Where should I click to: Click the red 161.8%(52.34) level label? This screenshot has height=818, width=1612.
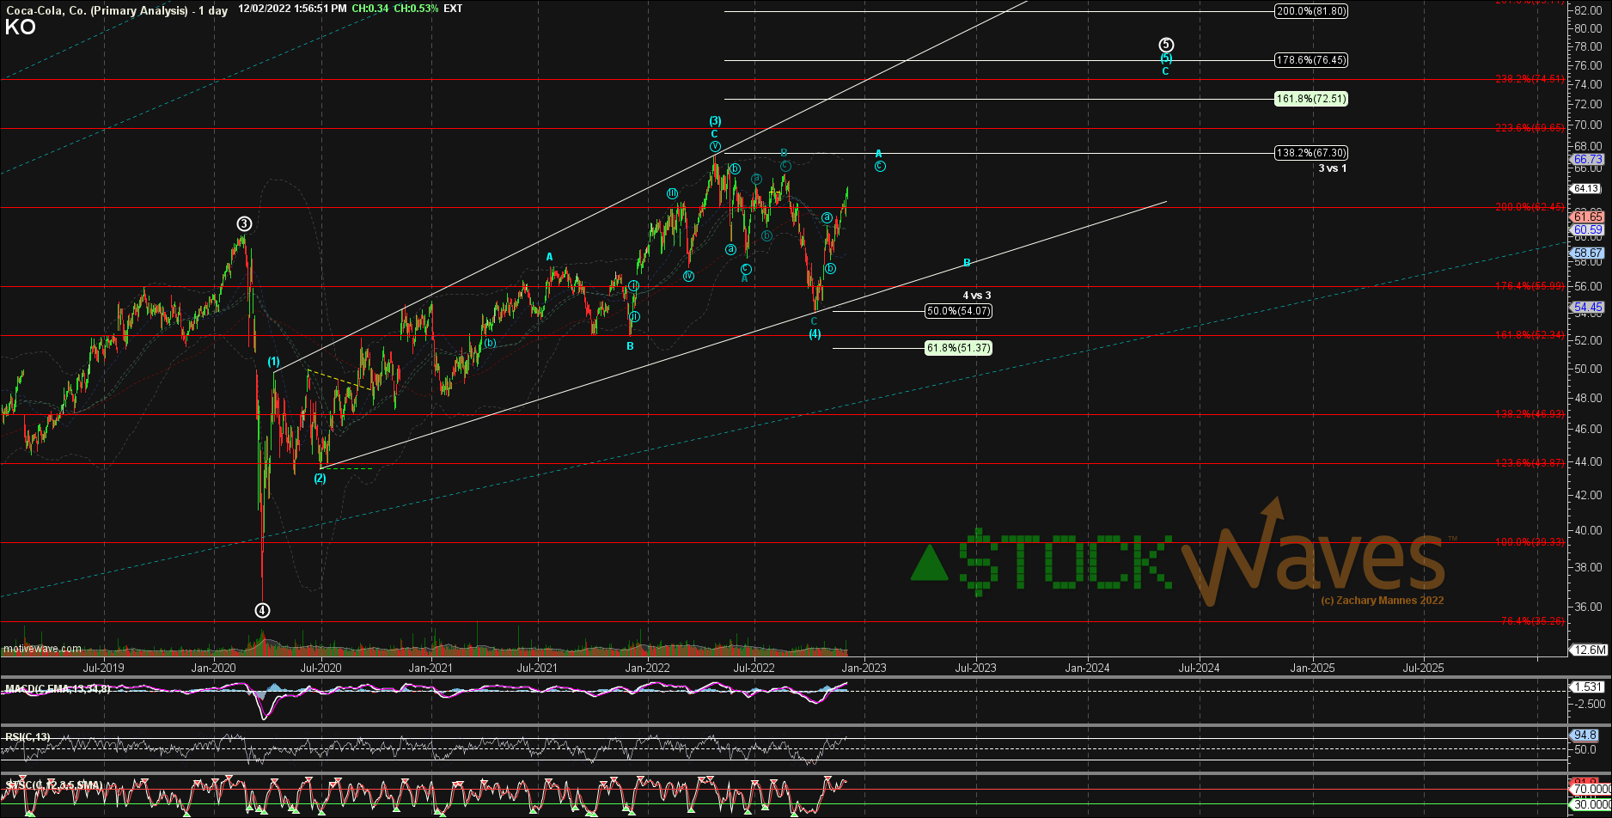[x=1528, y=335]
